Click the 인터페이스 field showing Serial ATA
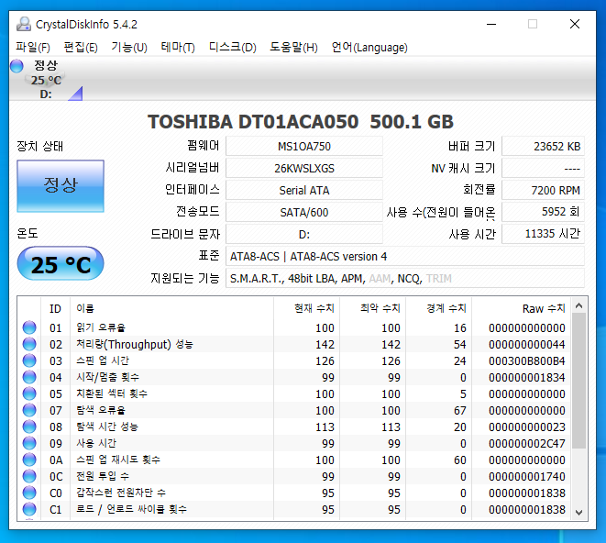Screen dimensions: 606x543 [304, 191]
